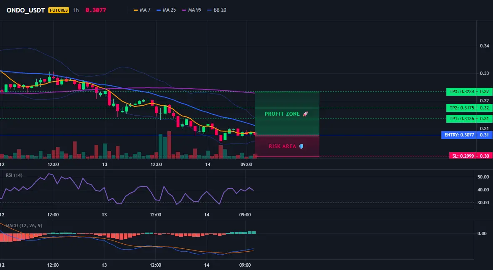Click the TP2: 0.3175 label
The width and height of the screenshot is (493, 270).
461,108
